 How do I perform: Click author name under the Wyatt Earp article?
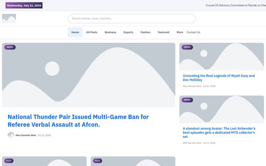coord(192,86)
